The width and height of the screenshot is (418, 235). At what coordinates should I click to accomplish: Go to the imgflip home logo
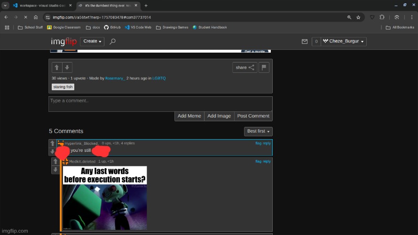pos(64,41)
